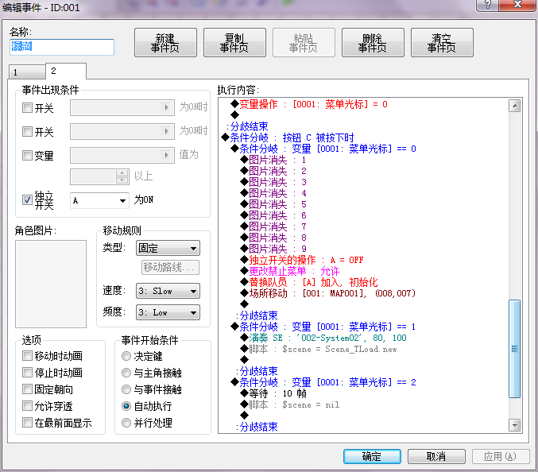Viewport: 538px width, 472px height.
Task: Close the event editor window
Action: 517,5
